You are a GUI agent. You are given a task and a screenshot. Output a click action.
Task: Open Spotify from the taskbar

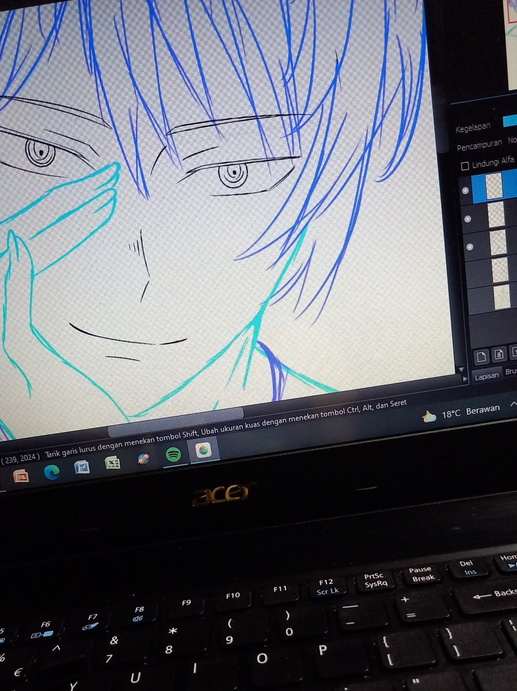(173, 454)
